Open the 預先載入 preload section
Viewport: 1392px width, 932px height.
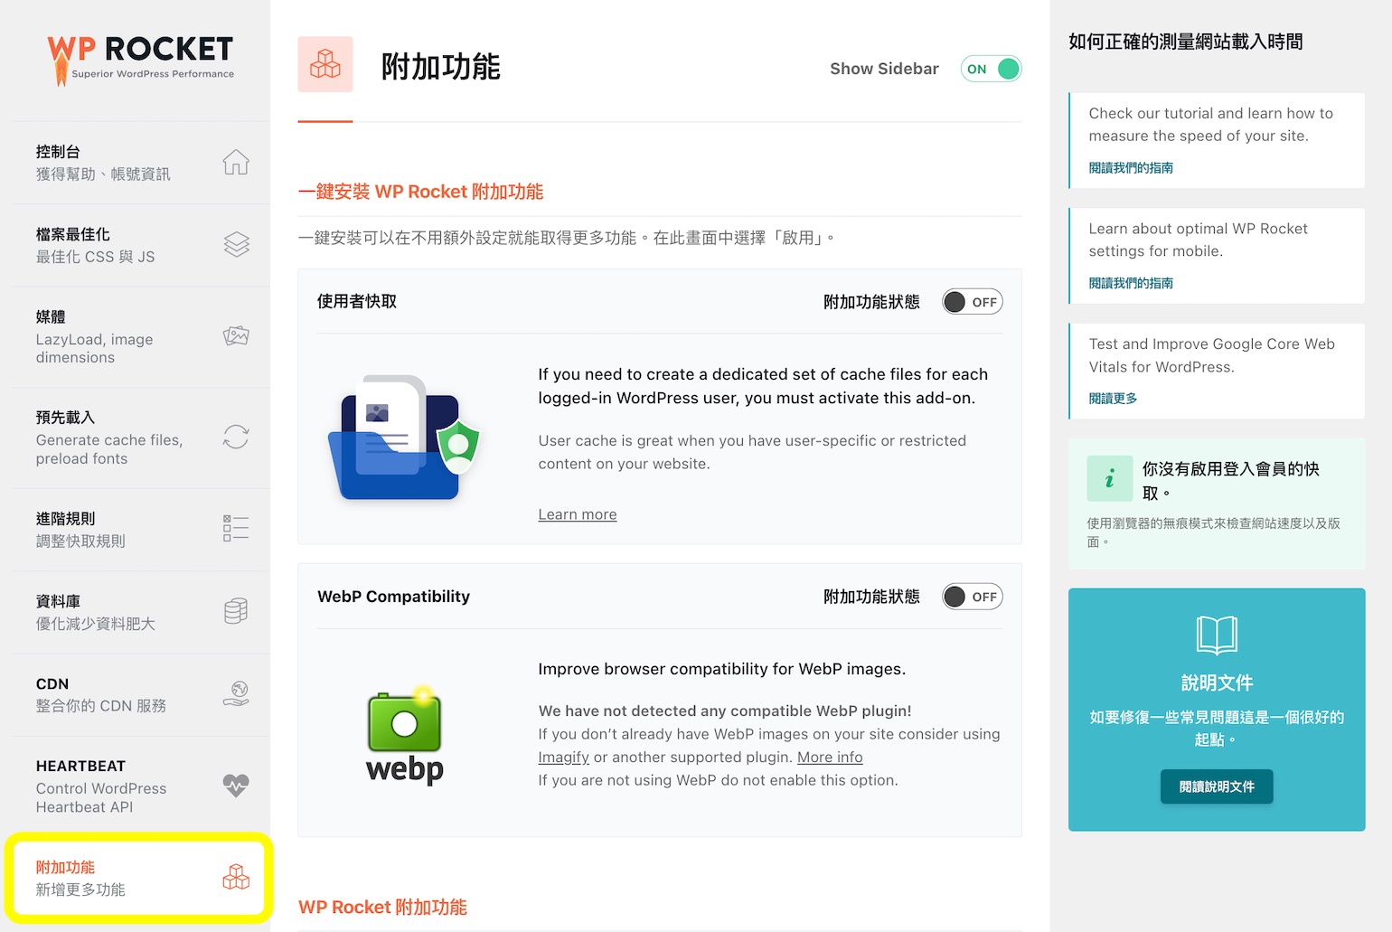click(140, 438)
